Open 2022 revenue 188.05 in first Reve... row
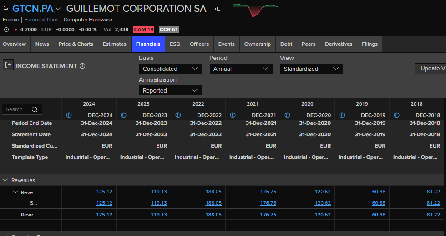 click(x=213, y=192)
